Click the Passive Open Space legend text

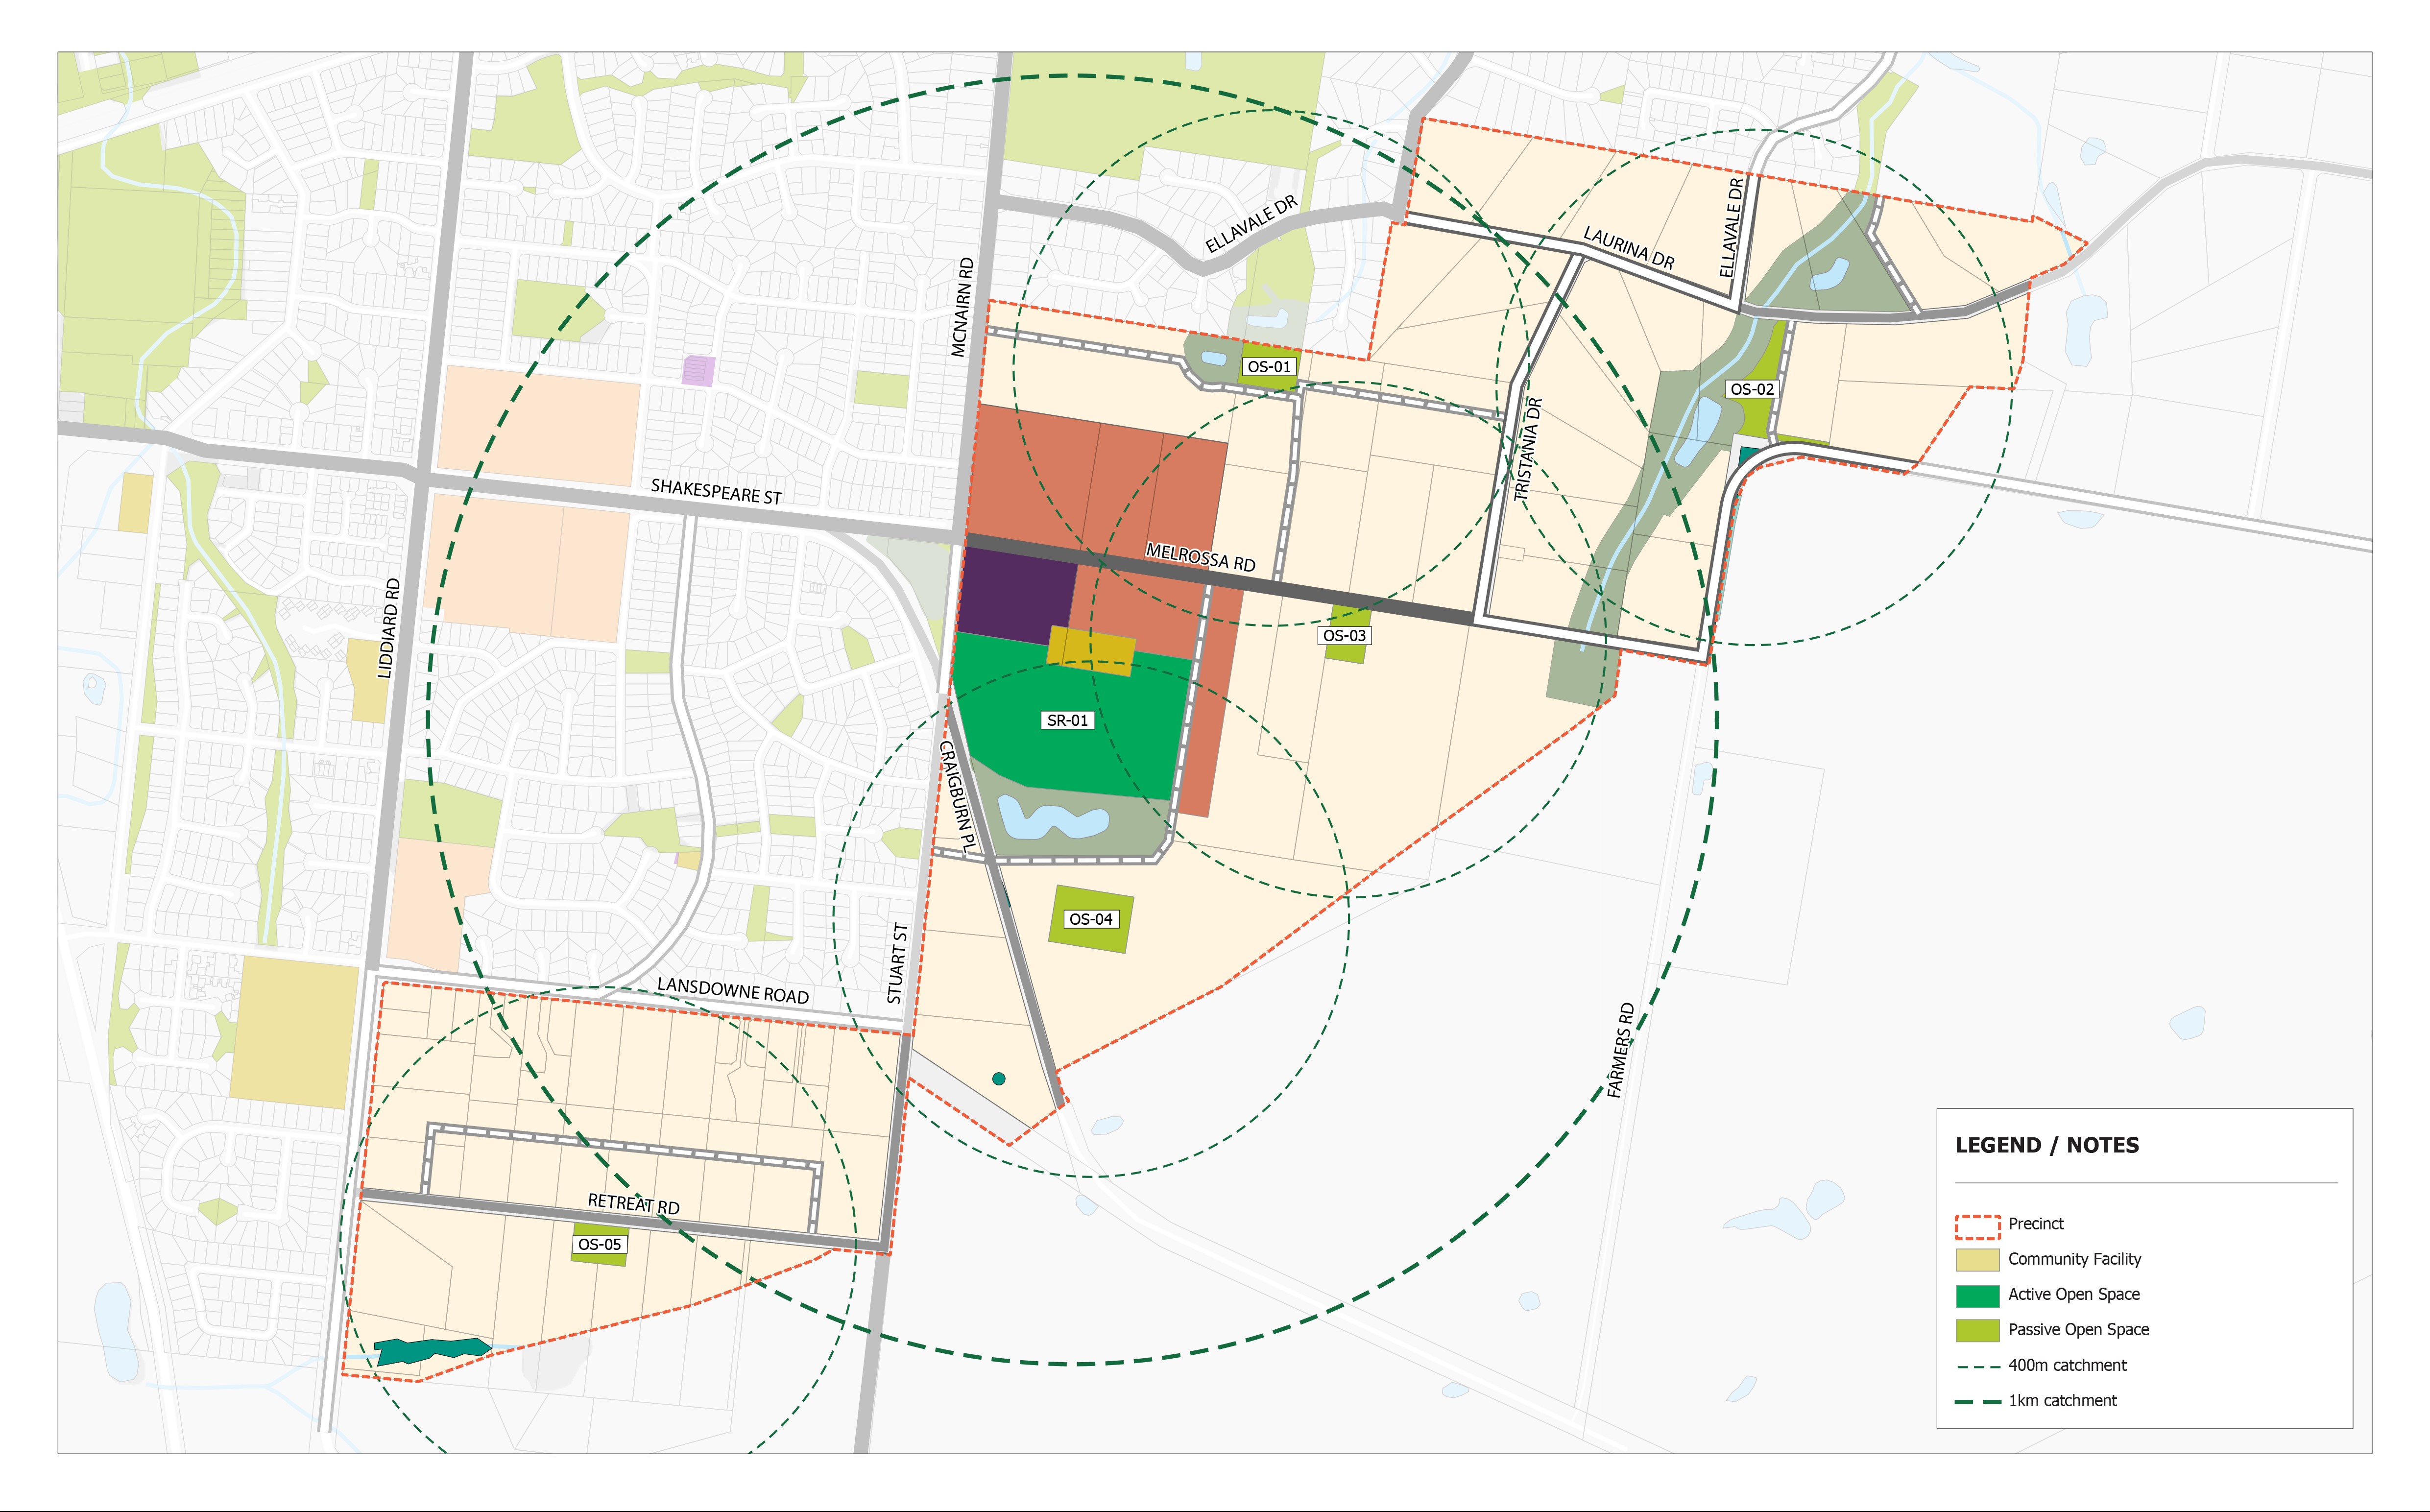tap(2078, 1329)
